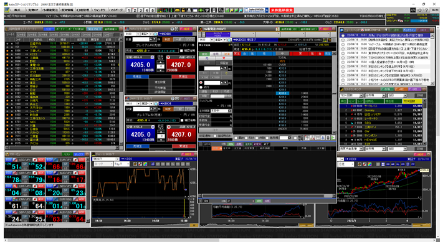Open the 先物OP menu

point(33,10)
